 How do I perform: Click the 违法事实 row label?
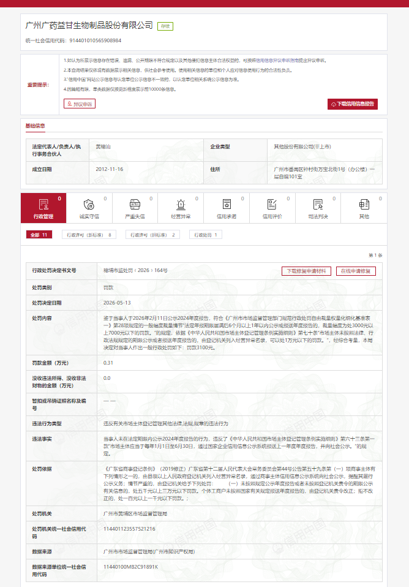[42, 439]
